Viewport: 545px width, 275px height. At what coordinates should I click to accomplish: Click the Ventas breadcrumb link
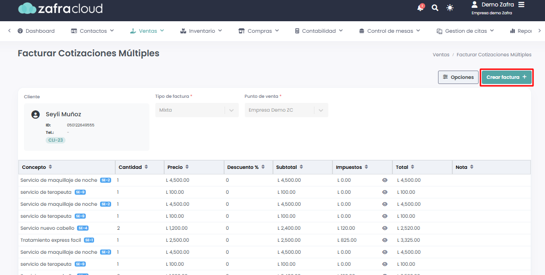(441, 54)
